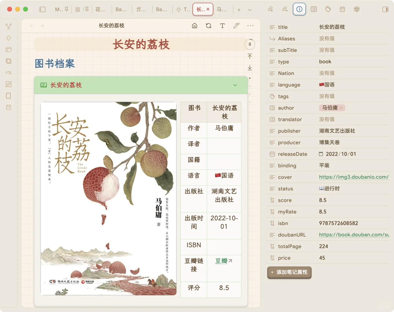This screenshot has width=394, height=312.
Task: Click the stacked pages icon in left ribbon
Action: pos(9,61)
